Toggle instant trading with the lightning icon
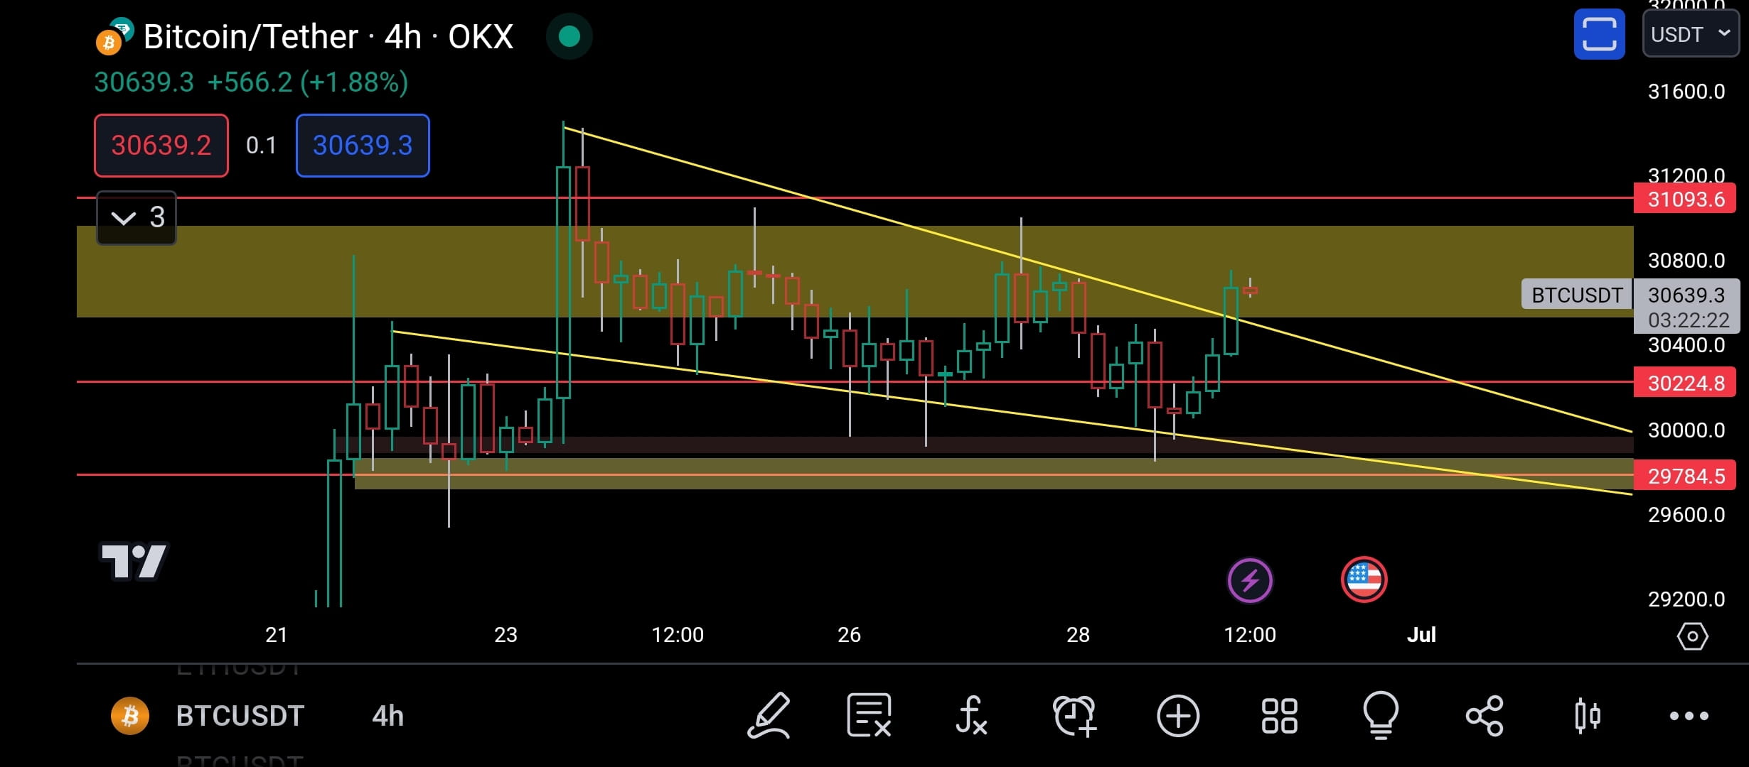This screenshot has height=767, width=1749. pos(1250,580)
